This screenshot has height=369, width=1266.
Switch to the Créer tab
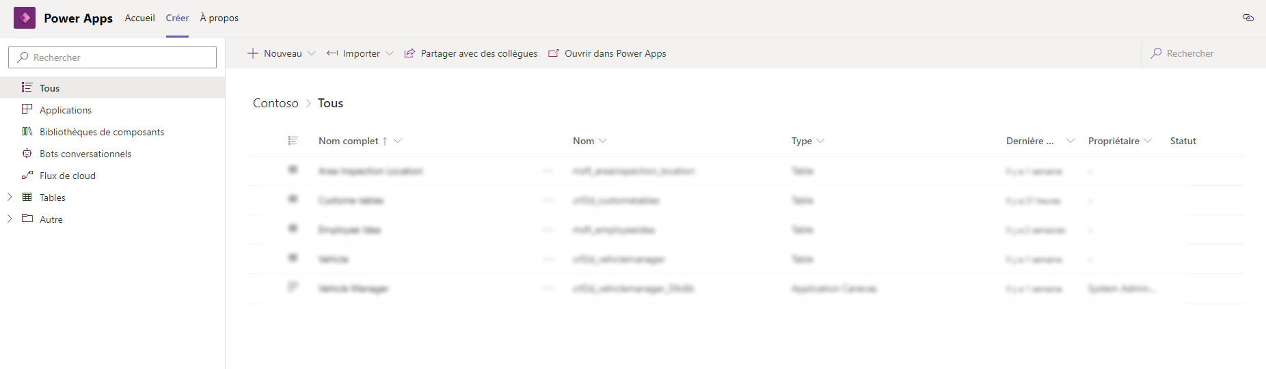pos(177,18)
